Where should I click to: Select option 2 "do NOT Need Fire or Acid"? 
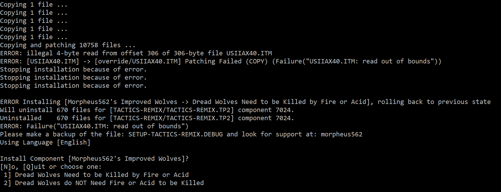[x=109, y=183]
